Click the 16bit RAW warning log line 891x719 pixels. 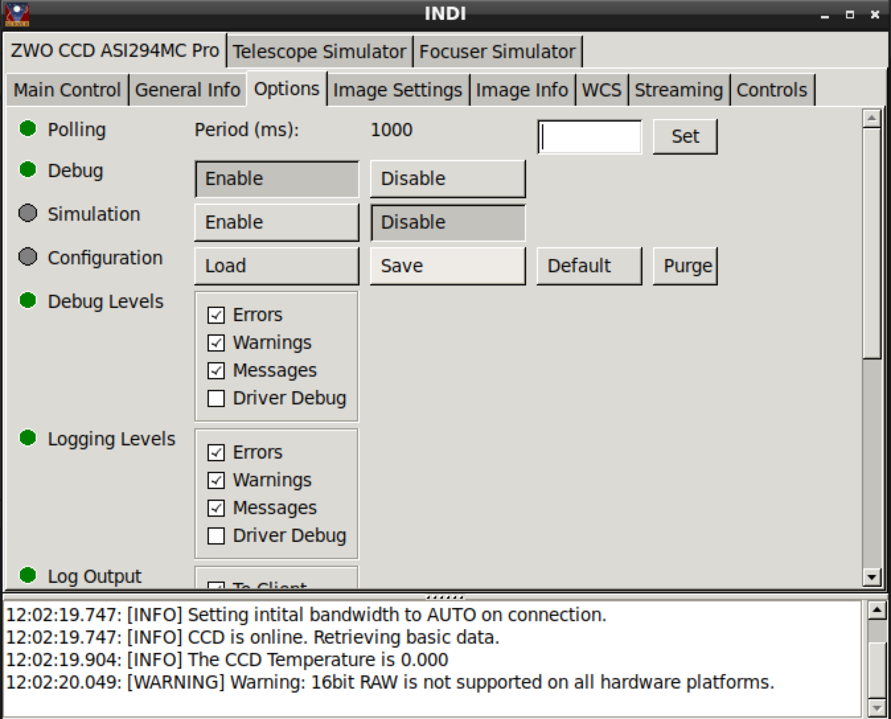tap(390, 682)
